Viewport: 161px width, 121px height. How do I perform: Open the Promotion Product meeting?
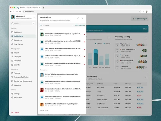(x=131, y=62)
